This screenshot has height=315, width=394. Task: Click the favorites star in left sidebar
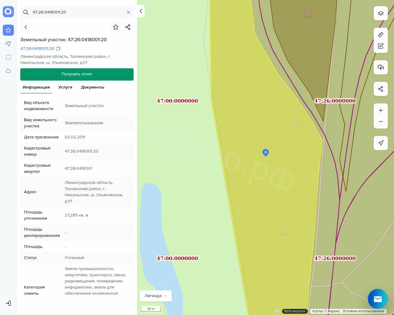coord(8,30)
